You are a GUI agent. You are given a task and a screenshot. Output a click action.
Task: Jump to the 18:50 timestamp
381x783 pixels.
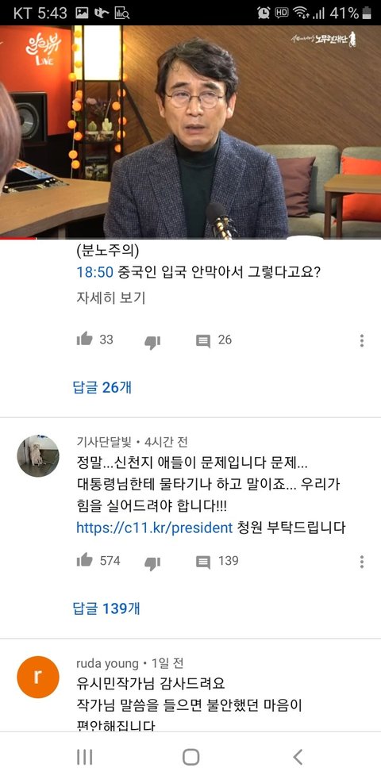click(94, 273)
